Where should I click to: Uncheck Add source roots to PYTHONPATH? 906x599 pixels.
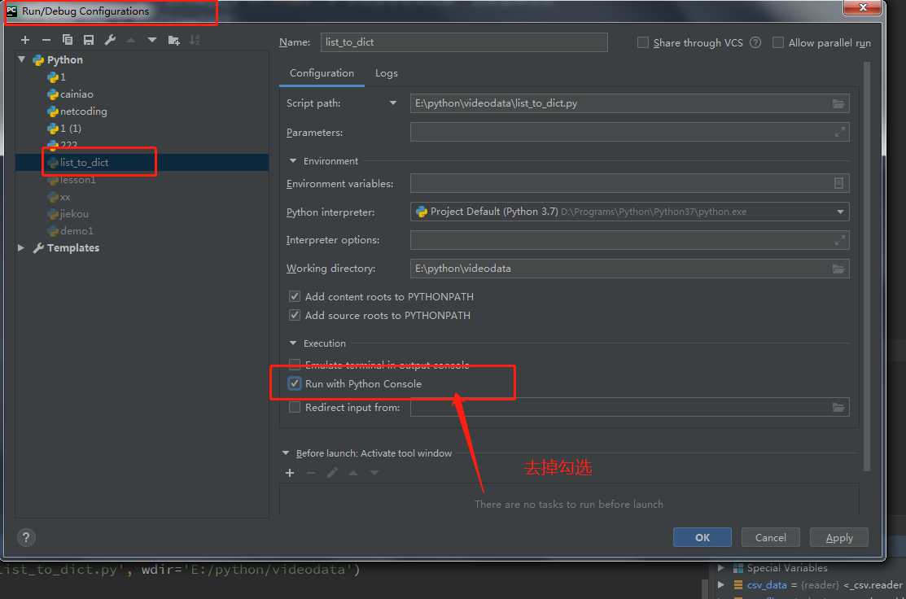click(295, 316)
